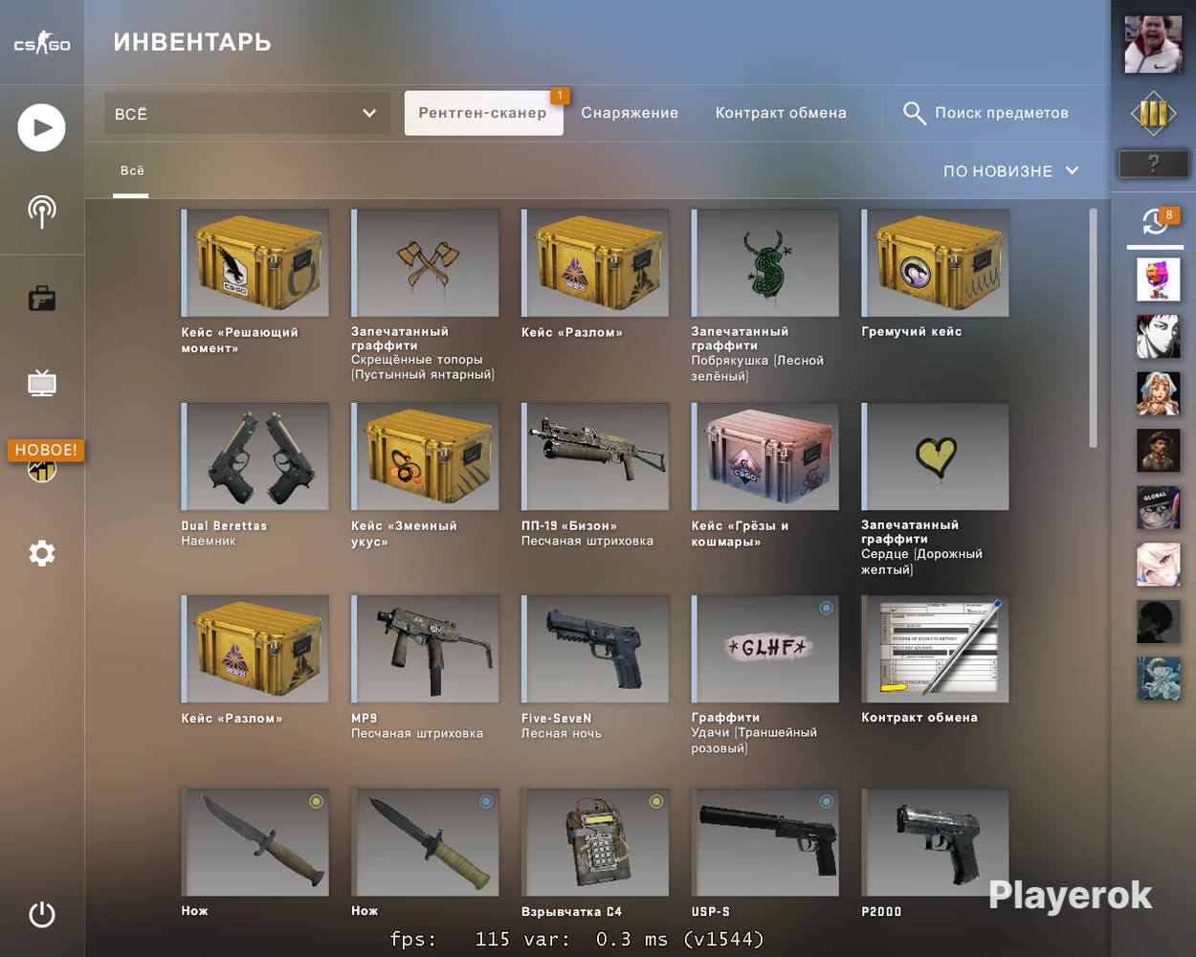Open the Watch TV sidebar icon
Image resolution: width=1196 pixels, height=957 pixels.
click(x=42, y=383)
